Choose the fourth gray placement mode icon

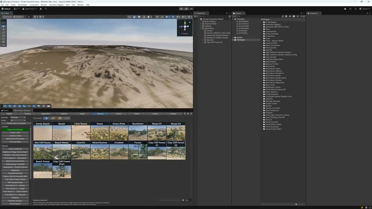point(67,118)
